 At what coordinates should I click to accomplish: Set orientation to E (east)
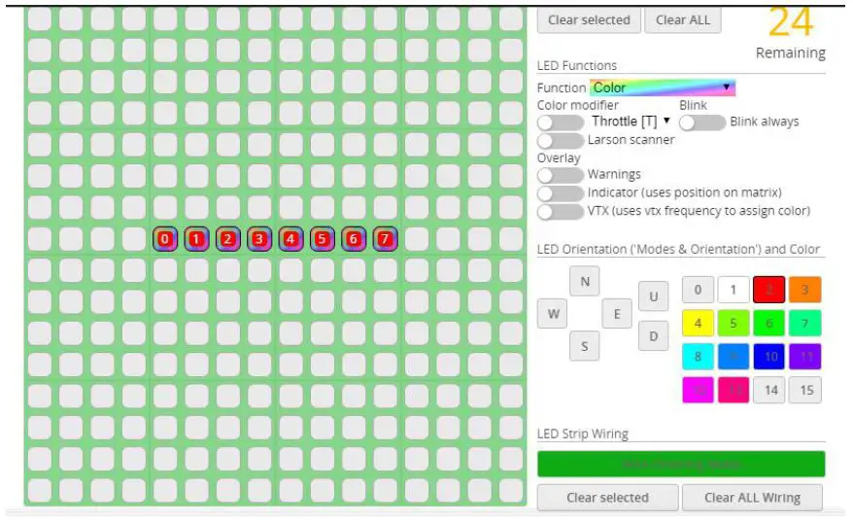(617, 314)
